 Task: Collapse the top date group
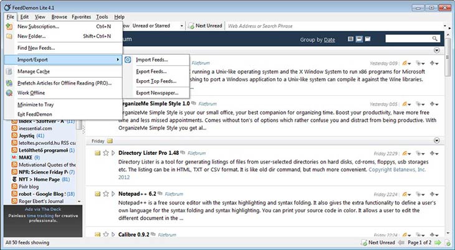click(437, 50)
